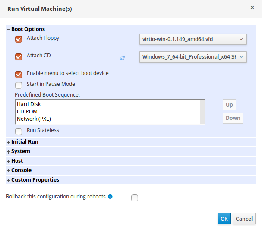The height and width of the screenshot is (232, 262).
Task: Expand the Console section
Action: pyautogui.click(x=21, y=170)
